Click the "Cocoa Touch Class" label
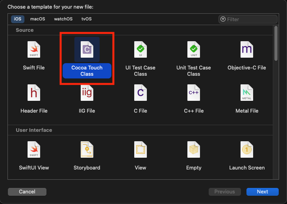287x204 pixels. [87, 71]
